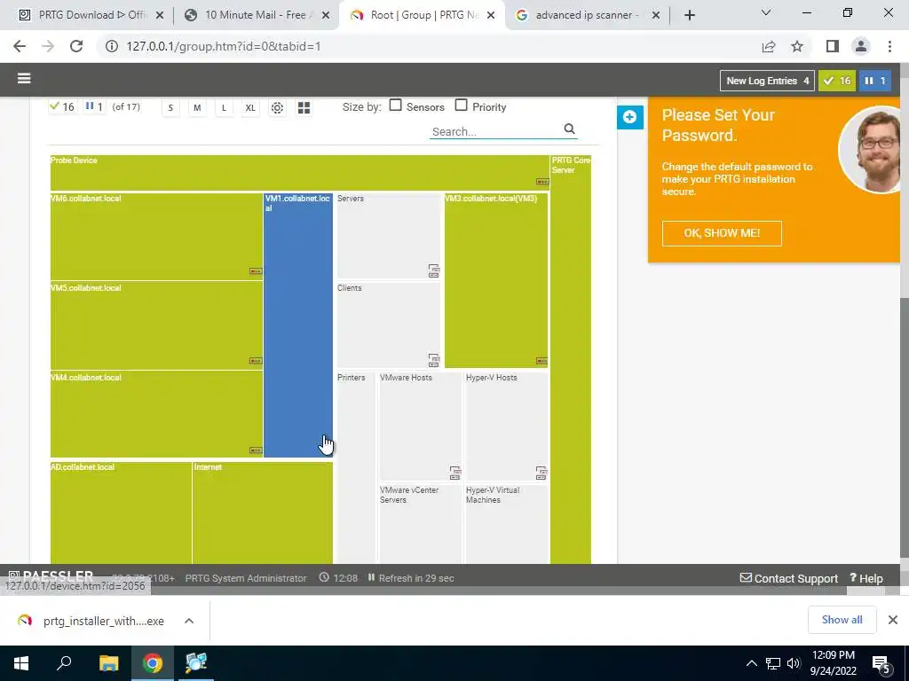Click OK, SHOW ME! button
The image size is (909, 681).
(x=722, y=233)
